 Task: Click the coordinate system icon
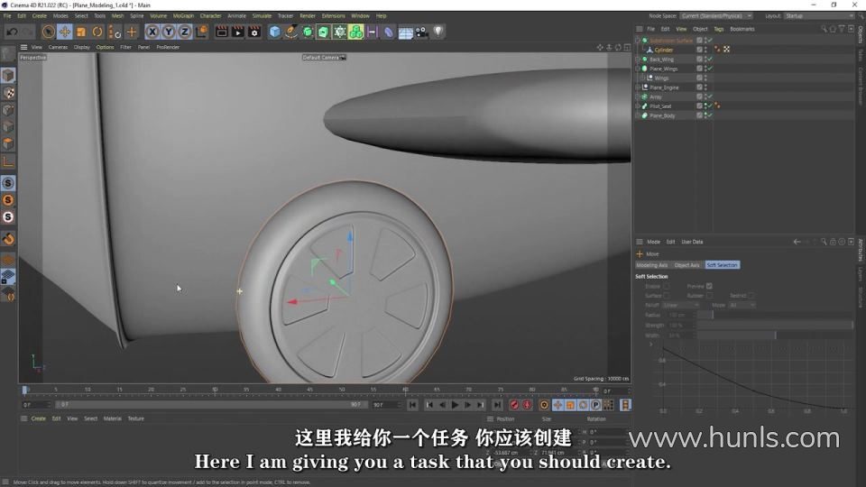click(201, 32)
